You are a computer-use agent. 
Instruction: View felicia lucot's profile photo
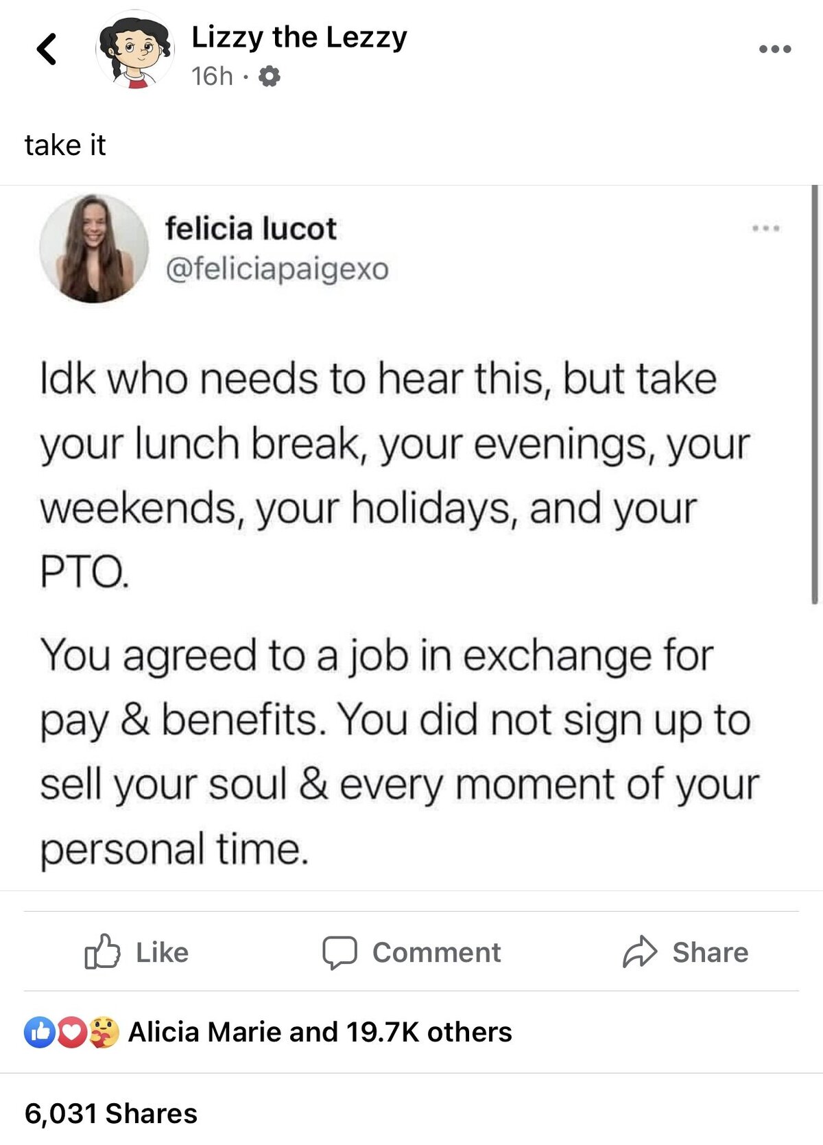[x=94, y=248]
